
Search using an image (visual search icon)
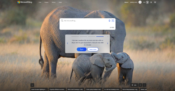(113, 20)
